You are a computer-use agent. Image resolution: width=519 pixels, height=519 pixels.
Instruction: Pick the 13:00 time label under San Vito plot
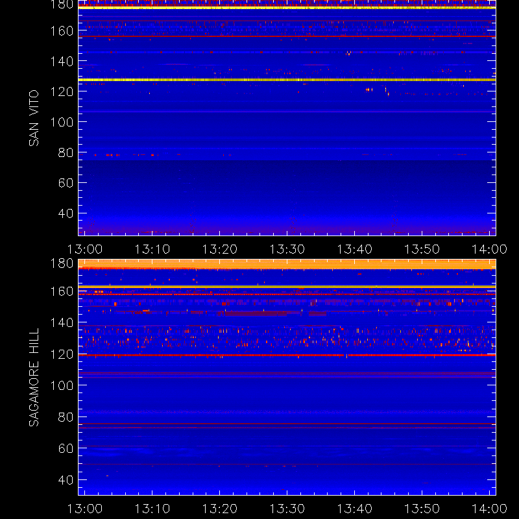[85, 249]
